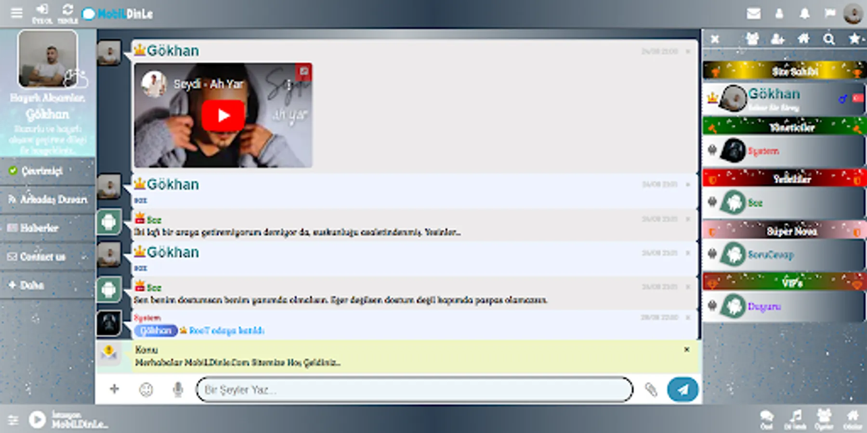
Task: Click the group of users icon in the right panel toolbar
Action: (752, 38)
